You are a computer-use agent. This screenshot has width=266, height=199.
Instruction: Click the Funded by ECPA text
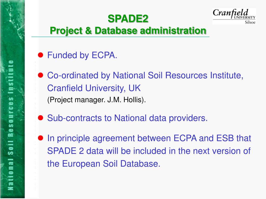point(82,55)
